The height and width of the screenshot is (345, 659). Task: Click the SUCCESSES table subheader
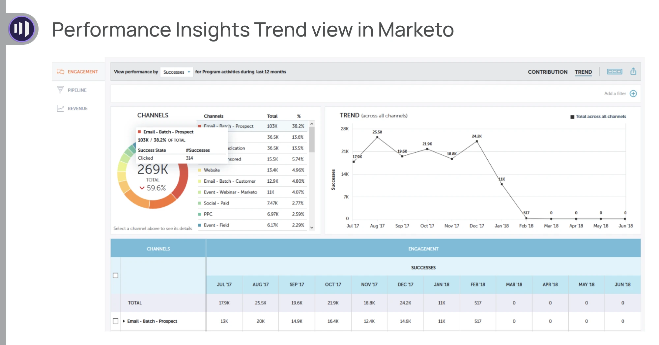(x=423, y=268)
